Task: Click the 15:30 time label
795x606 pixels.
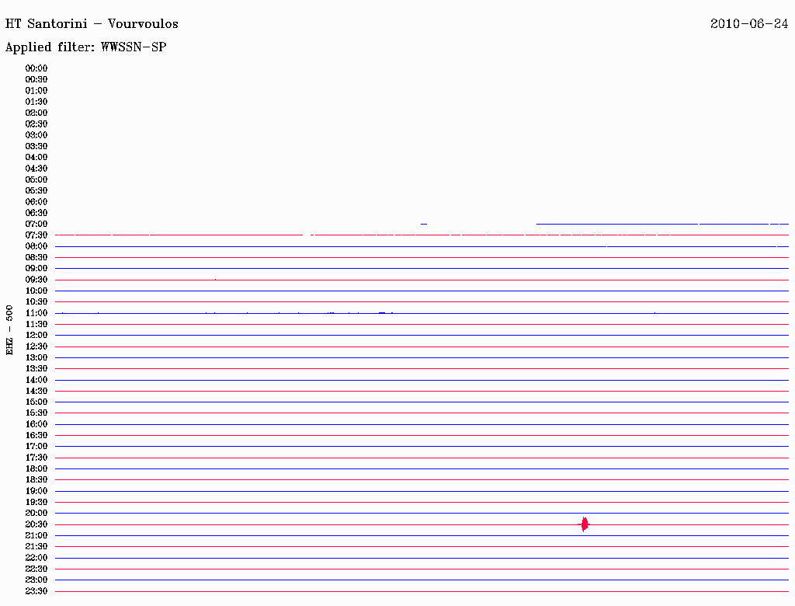Action: pyautogui.click(x=36, y=413)
